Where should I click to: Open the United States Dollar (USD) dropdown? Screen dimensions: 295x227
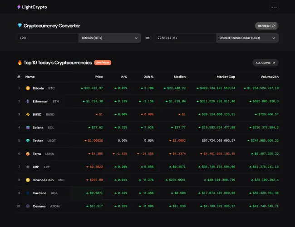pos(247,38)
